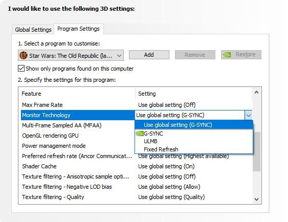Open the Program Settings tab

(x=78, y=29)
